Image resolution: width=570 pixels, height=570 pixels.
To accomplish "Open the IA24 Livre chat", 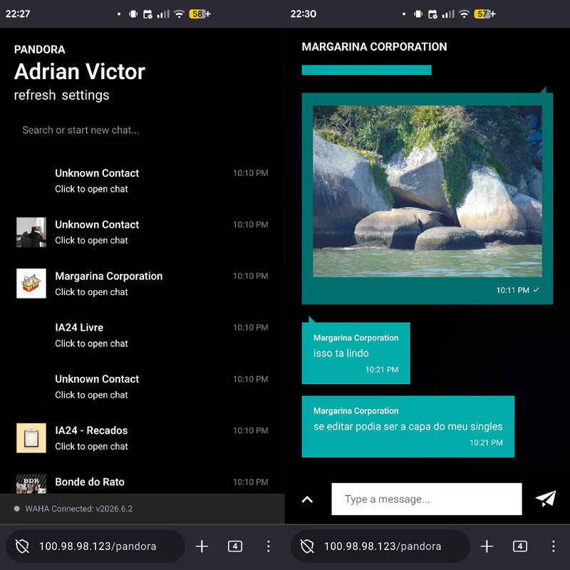I will pyautogui.click(x=142, y=335).
